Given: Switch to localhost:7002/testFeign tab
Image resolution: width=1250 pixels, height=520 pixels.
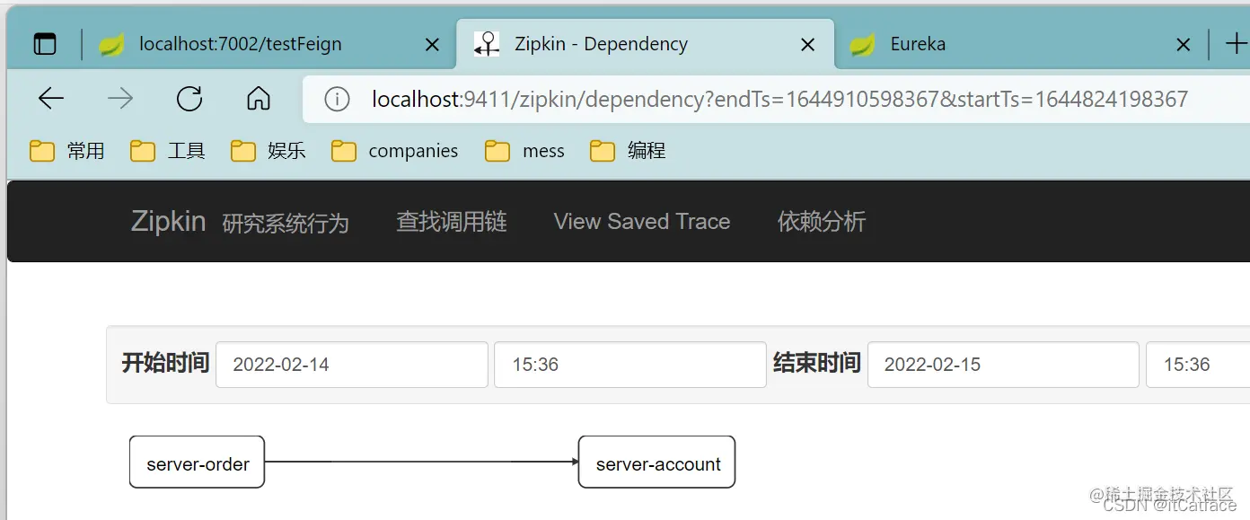Looking at the screenshot, I should [271, 44].
